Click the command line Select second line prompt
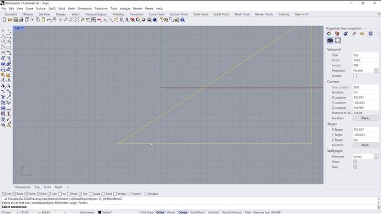The height and width of the screenshot is (214, 381). click(14, 207)
